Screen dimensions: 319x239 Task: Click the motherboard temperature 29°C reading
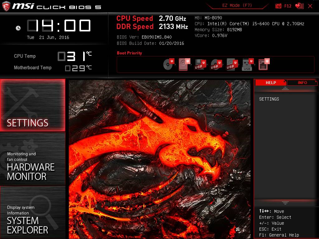pos(78,68)
